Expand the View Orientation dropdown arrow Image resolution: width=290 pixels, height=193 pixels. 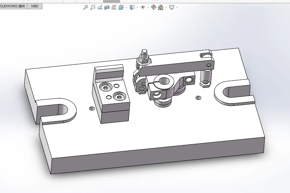126,8
